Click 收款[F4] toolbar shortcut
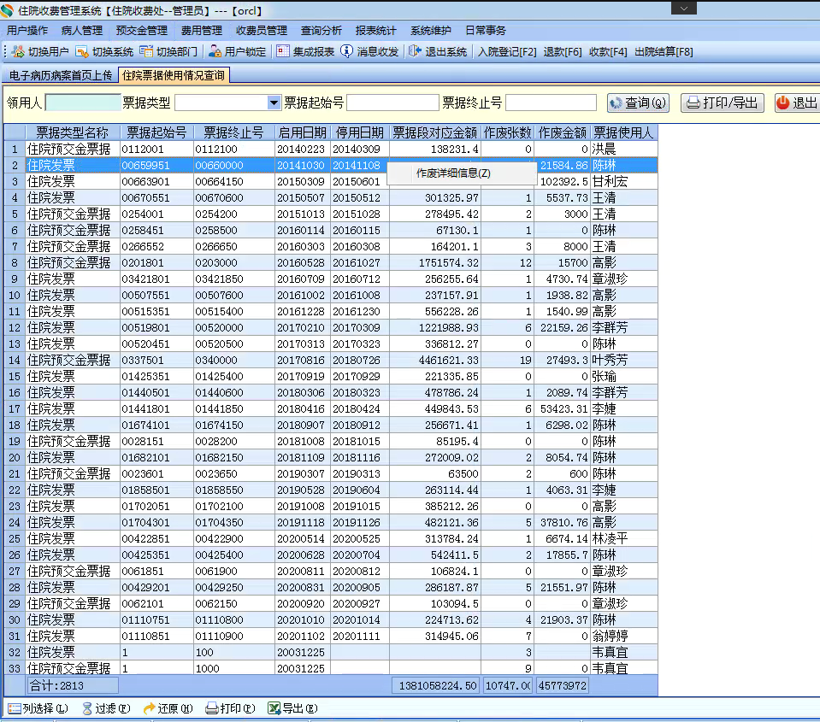The width and height of the screenshot is (820, 722). pyautogui.click(x=608, y=52)
